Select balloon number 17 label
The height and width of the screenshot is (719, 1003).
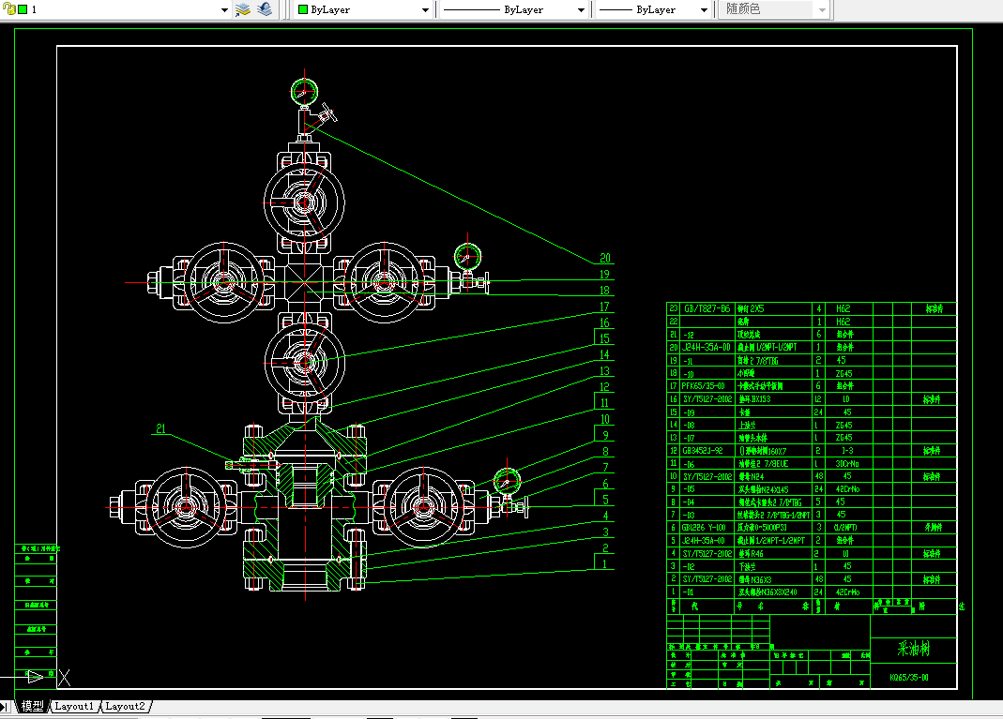click(604, 307)
